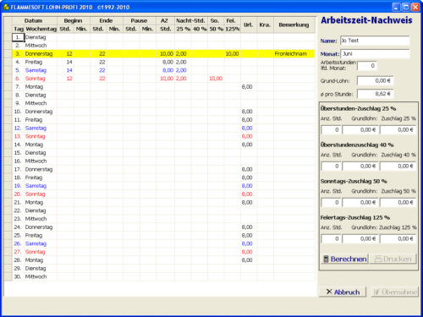
Task: Click the 15. Dienstag weekday cell
Action: click(41, 153)
